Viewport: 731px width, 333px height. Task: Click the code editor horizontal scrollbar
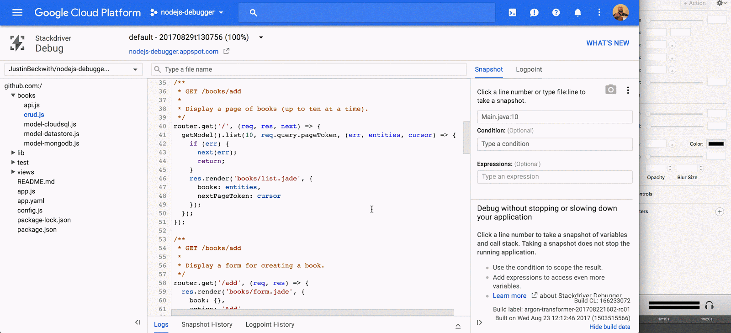313,313
